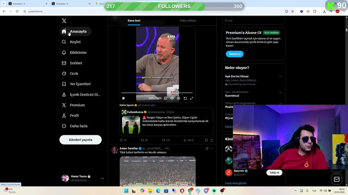The height and width of the screenshot is (195, 348).
Task: Bookmark page with the star icon
Action: point(293,11)
